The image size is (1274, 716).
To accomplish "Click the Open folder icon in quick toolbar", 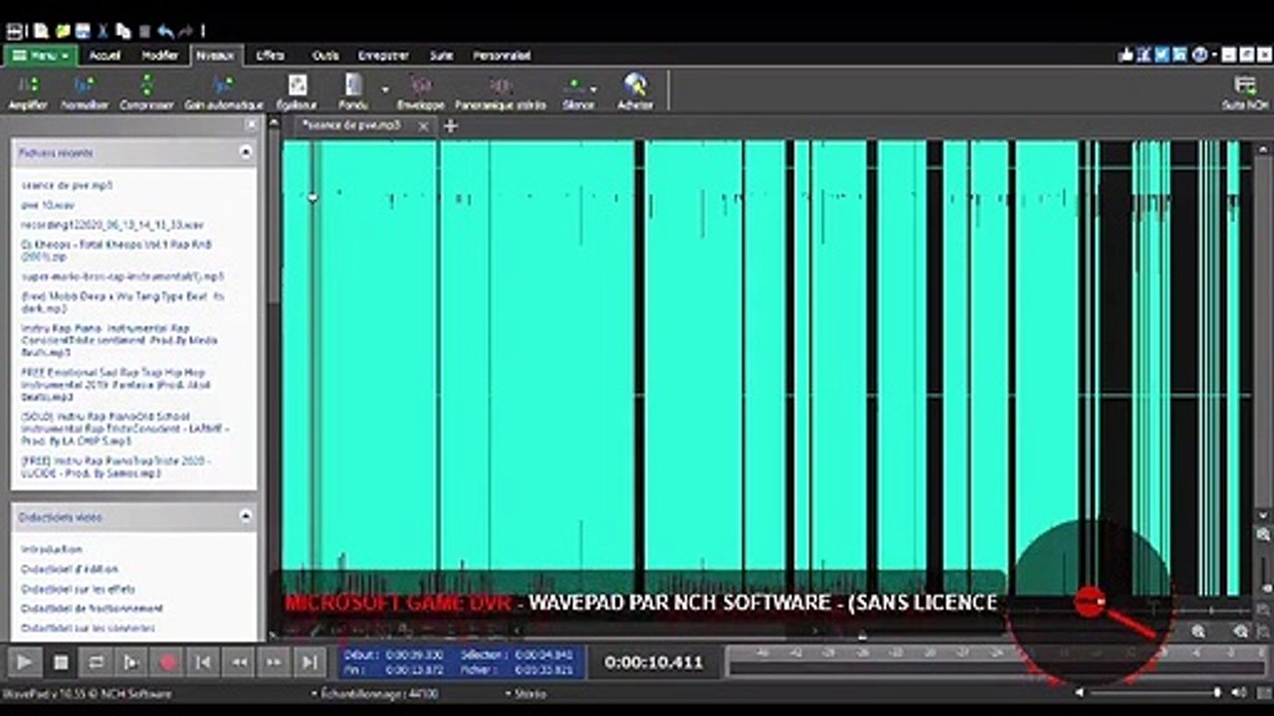I will click(63, 31).
